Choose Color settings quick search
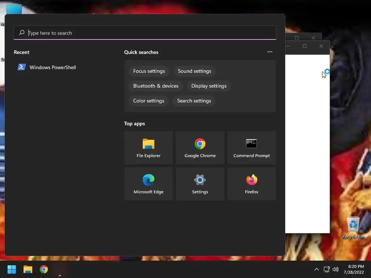 coord(149,101)
